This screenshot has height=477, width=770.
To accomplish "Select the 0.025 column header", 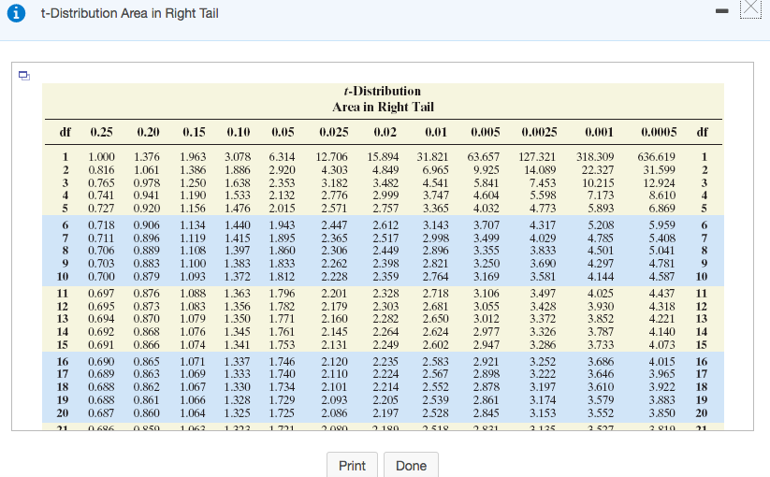I will pos(334,132).
